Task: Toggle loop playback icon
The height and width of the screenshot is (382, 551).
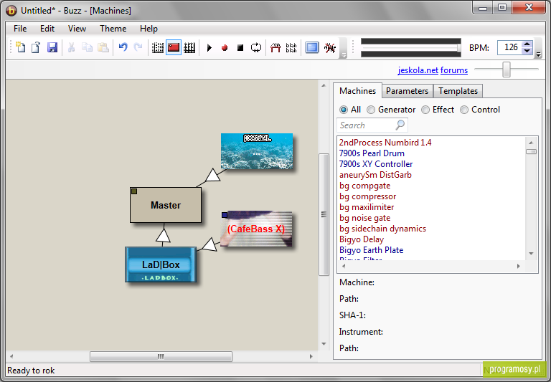Action: tap(256, 47)
